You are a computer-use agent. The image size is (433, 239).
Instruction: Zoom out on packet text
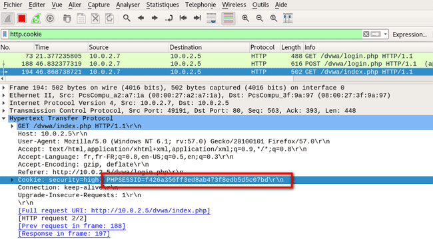click(260, 18)
